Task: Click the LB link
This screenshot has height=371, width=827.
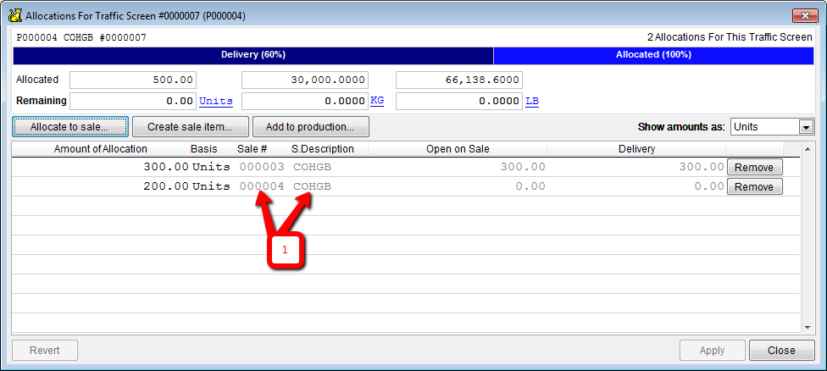Action: (x=531, y=101)
